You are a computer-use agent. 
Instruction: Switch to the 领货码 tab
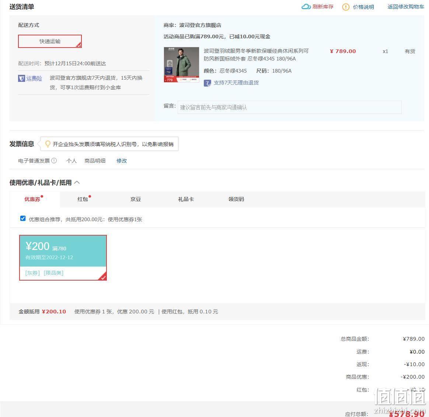pos(236,199)
